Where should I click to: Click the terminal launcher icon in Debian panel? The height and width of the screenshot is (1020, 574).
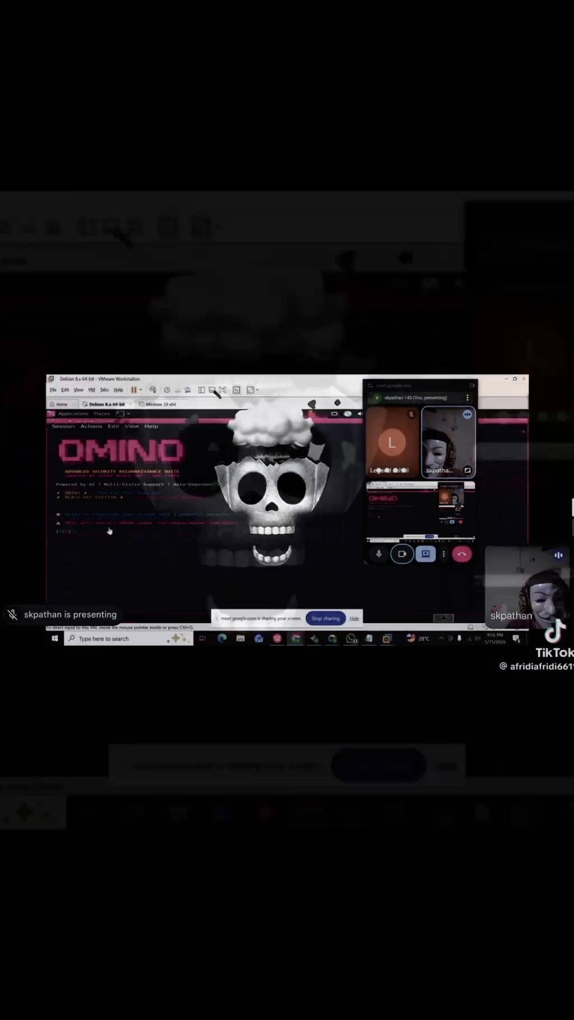[x=120, y=414]
